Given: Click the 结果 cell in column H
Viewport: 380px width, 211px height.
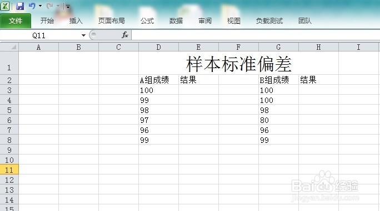Looking at the screenshot, I should [318, 80].
